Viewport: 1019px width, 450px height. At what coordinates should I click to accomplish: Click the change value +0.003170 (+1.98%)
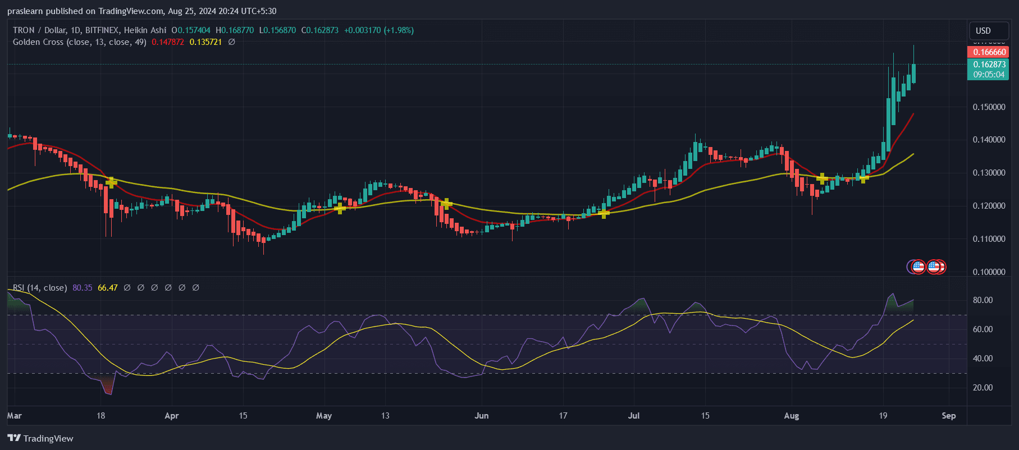pos(379,30)
